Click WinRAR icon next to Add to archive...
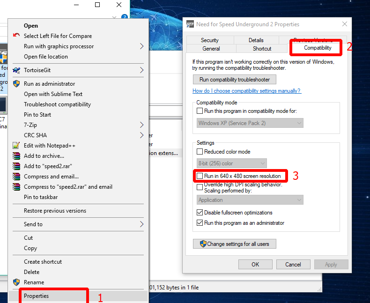 (16, 156)
